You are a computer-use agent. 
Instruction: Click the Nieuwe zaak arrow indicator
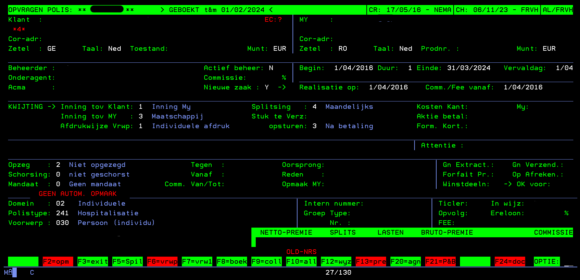[282, 87]
